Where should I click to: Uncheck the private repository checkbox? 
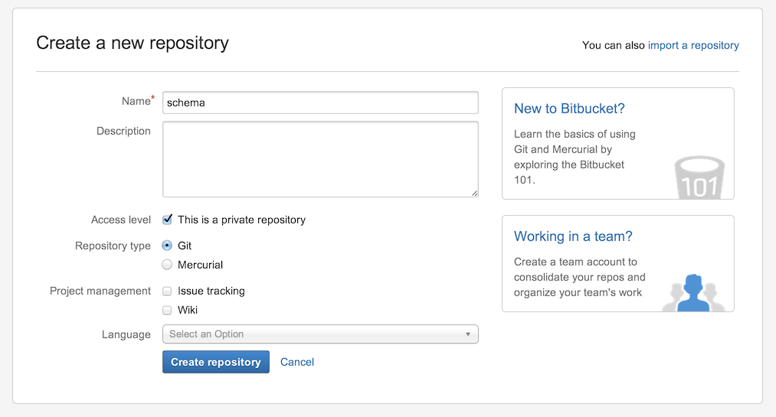coord(167,220)
